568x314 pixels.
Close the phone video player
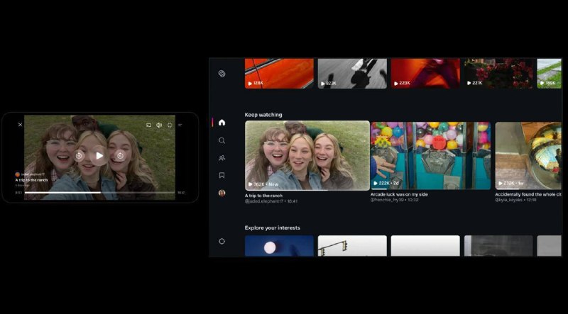[x=21, y=125]
